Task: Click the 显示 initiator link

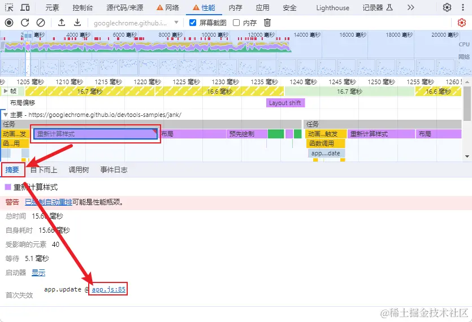Action: 38,273
